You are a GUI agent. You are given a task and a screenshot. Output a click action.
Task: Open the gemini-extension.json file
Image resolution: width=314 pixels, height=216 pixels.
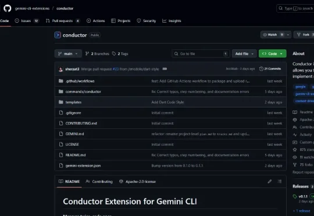[83, 165]
